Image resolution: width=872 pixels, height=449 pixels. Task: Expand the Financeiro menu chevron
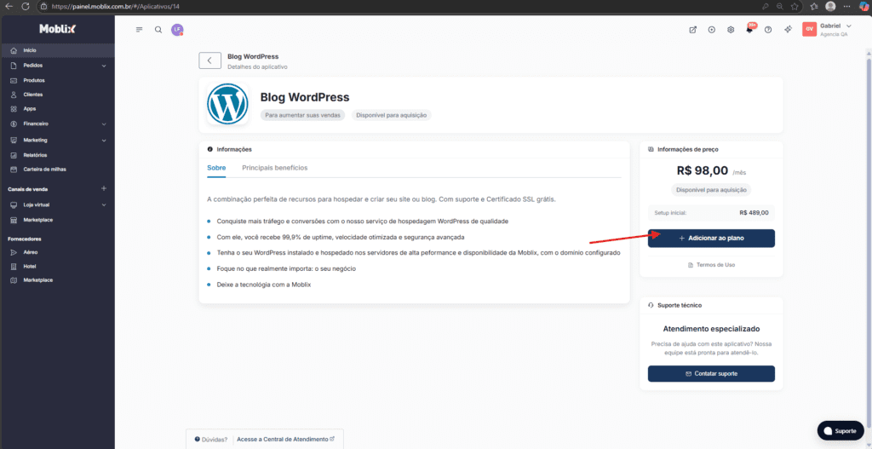(104, 124)
